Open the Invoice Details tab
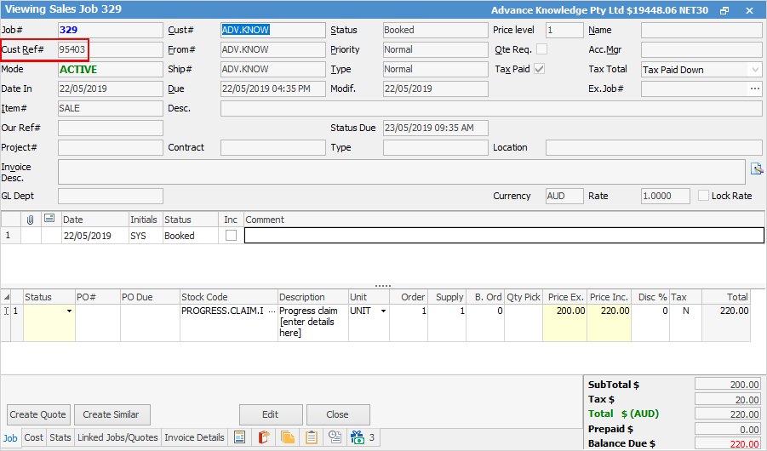767x451 pixels. coord(194,437)
